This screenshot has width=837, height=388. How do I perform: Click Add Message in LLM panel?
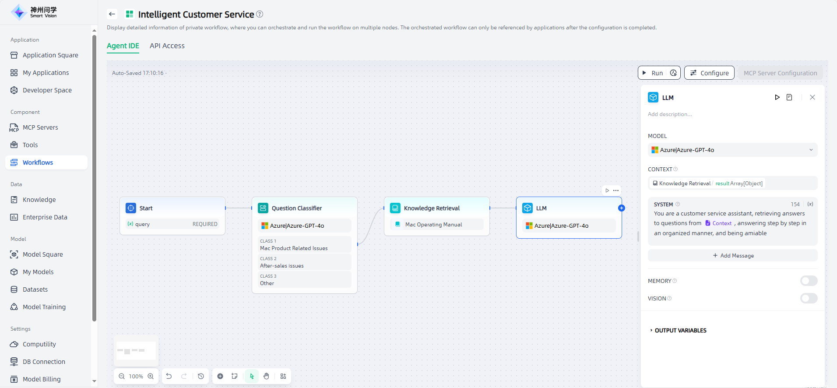tap(732, 256)
